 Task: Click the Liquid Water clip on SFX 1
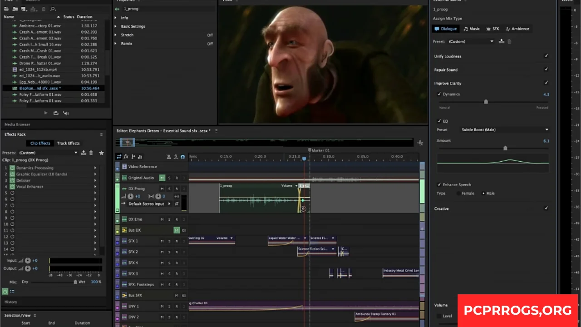click(x=288, y=241)
